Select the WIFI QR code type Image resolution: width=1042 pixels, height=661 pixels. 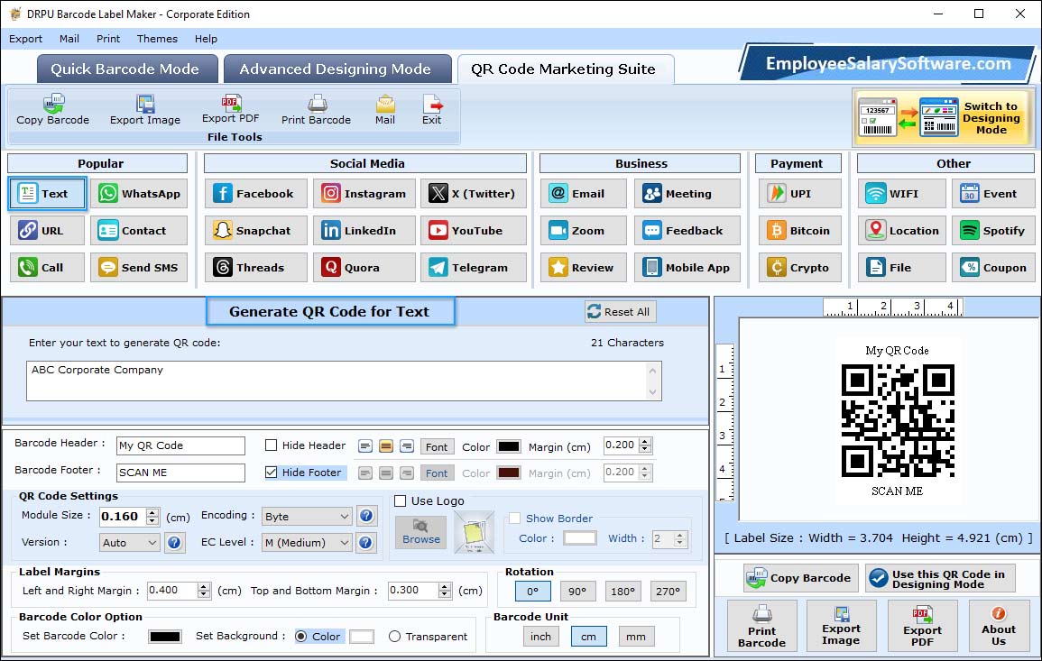click(902, 193)
